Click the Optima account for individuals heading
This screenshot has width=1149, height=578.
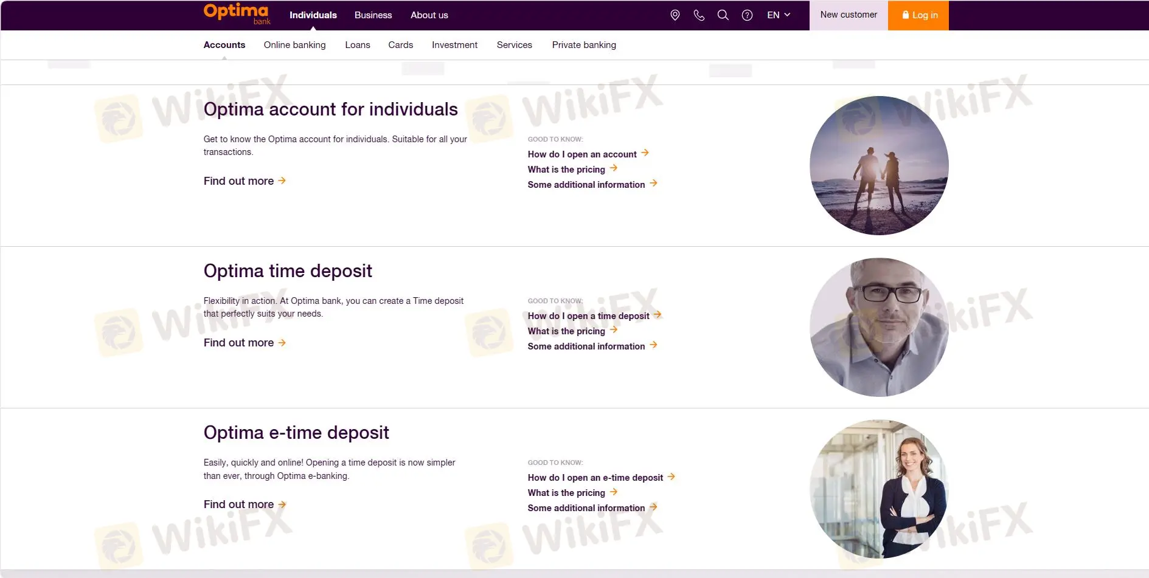coord(330,109)
